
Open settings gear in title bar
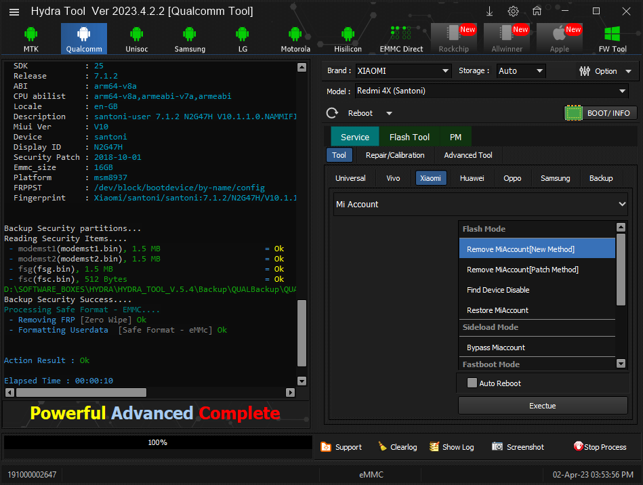click(513, 12)
